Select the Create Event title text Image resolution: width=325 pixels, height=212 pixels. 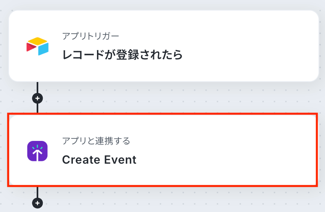click(x=99, y=160)
